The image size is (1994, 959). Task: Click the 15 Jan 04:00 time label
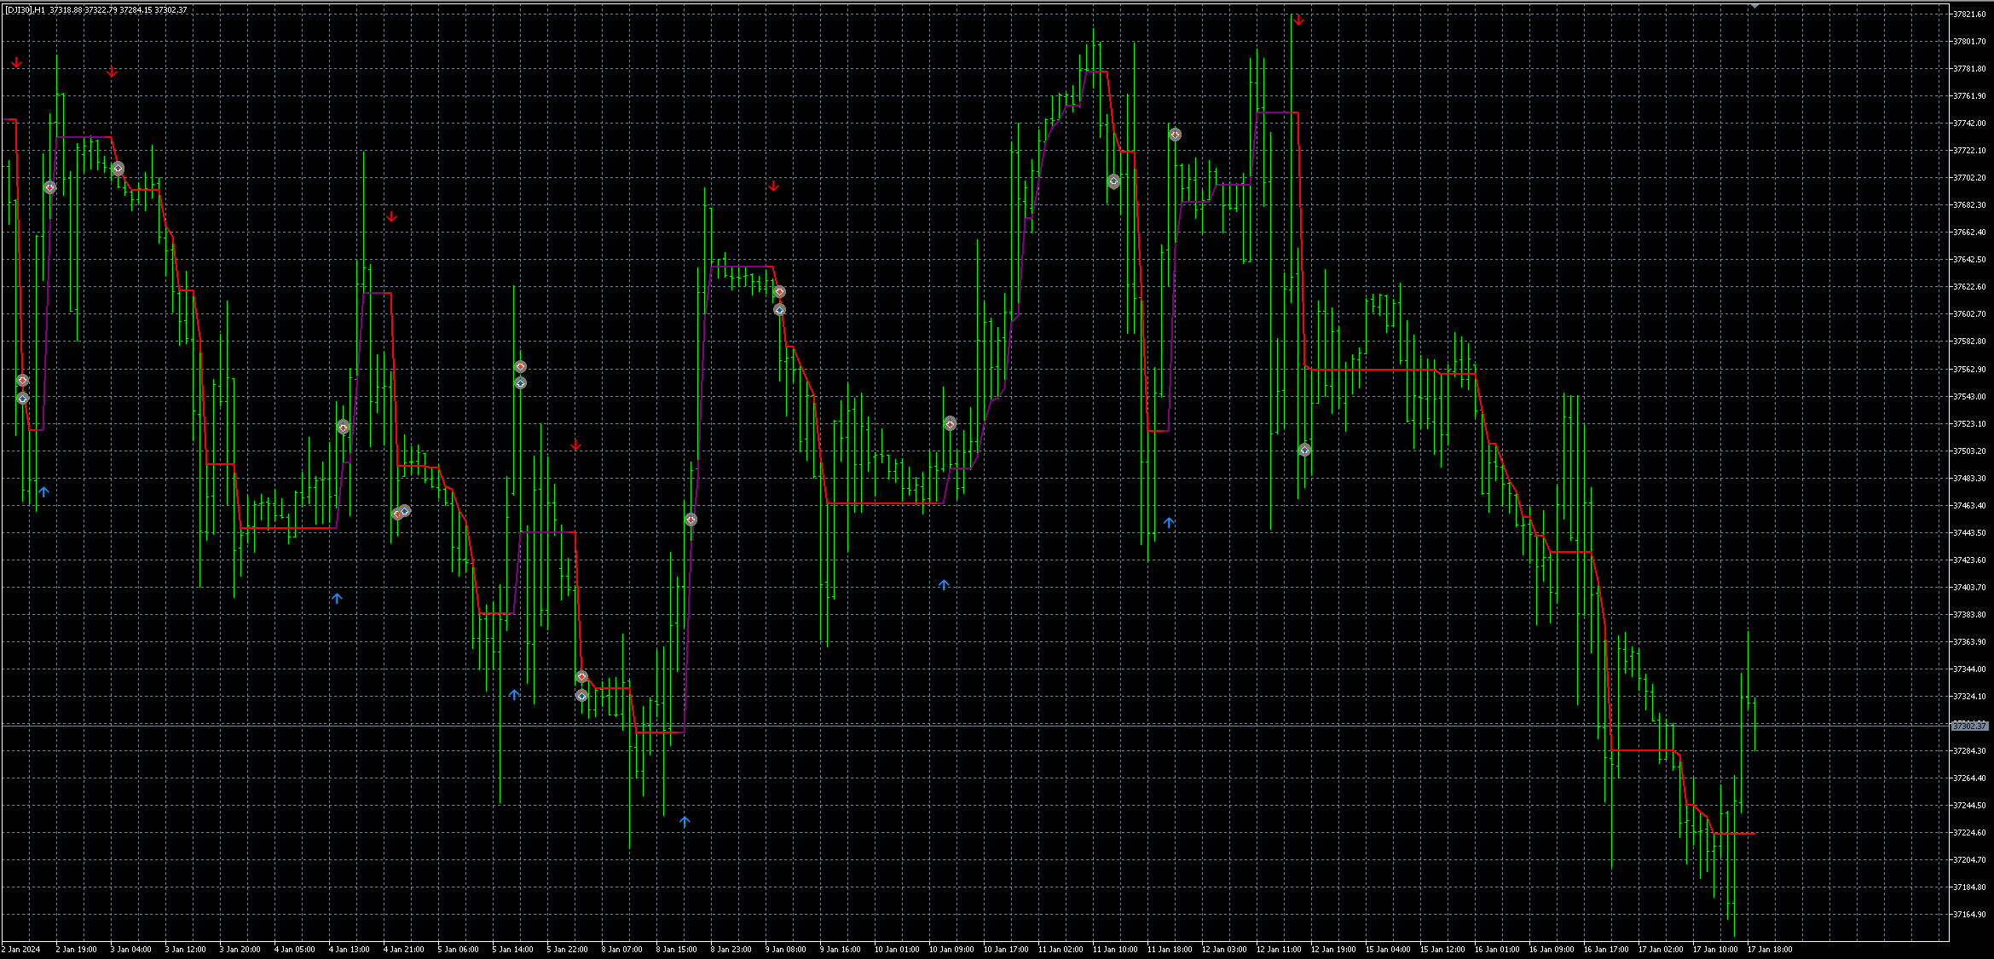click(1388, 949)
